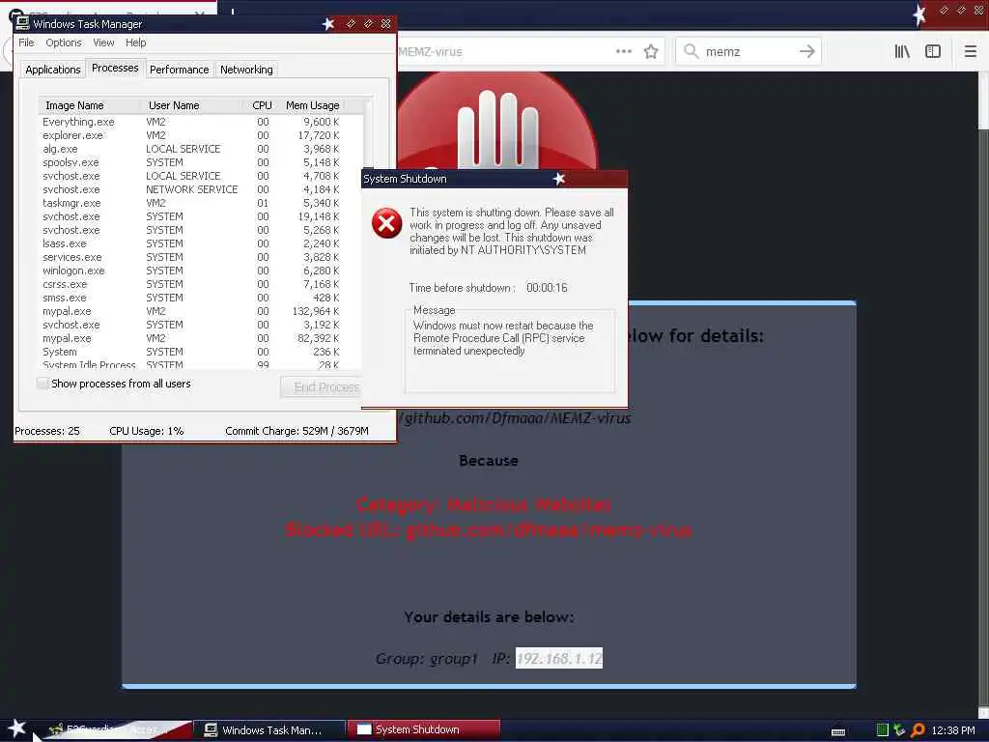Click the red error icon in System Shutdown
This screenshot has height=742, width=989.
(x=386, y=223)
